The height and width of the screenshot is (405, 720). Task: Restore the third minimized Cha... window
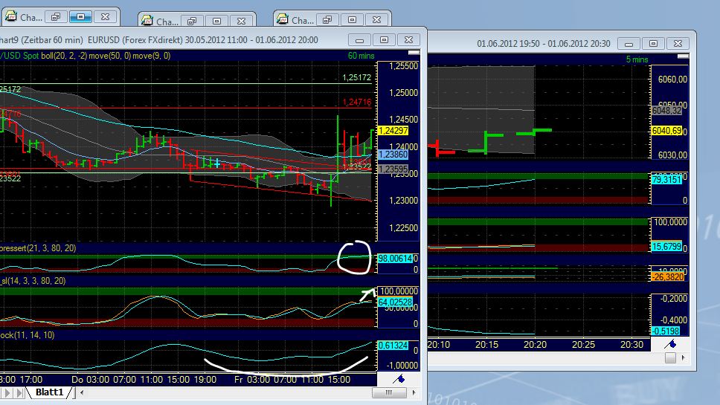327,20
